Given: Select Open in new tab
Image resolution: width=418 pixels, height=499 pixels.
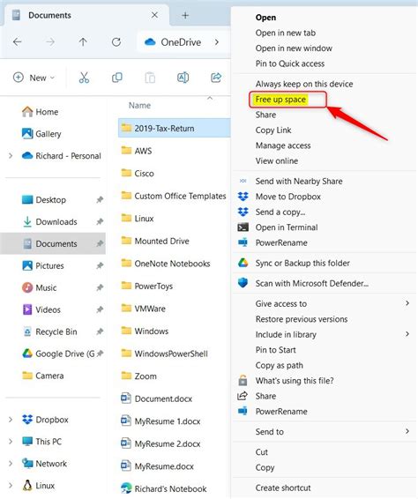Looking at the screenshot, I should point(286,33).
